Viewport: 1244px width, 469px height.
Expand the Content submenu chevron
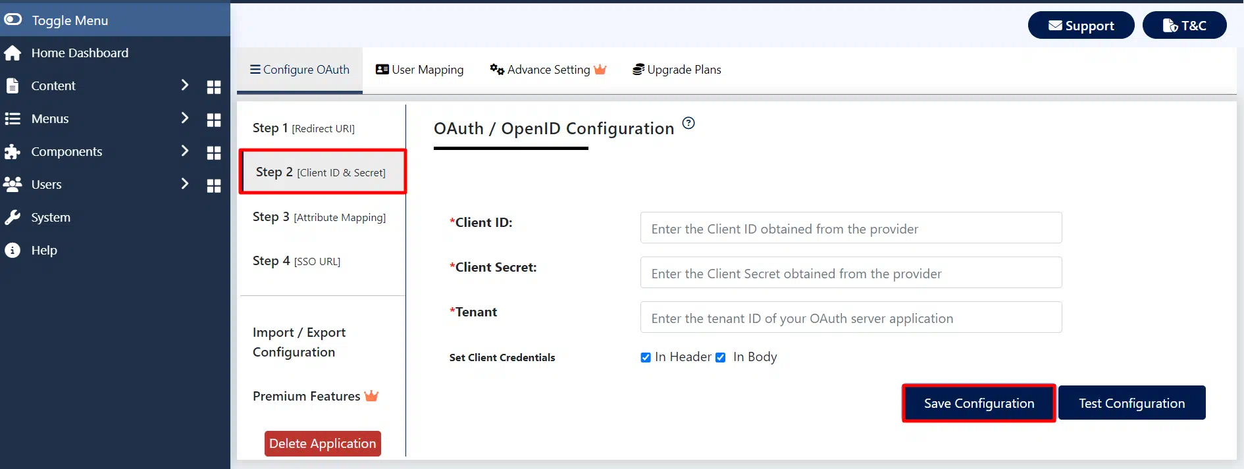pyautogui.click(x=185, y=85)
